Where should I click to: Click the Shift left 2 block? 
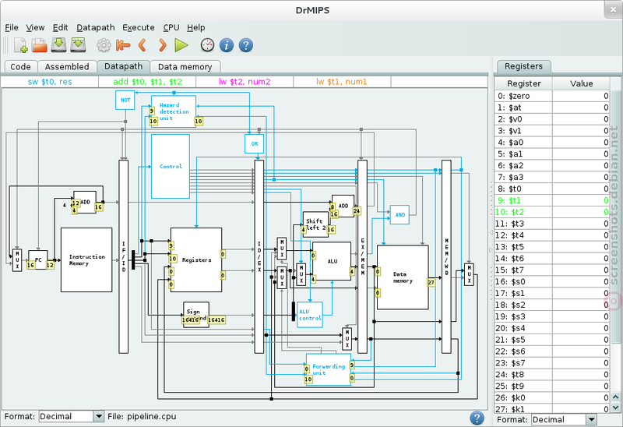(315, 224)
